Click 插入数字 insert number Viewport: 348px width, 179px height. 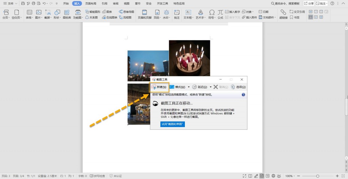(232, 12)
